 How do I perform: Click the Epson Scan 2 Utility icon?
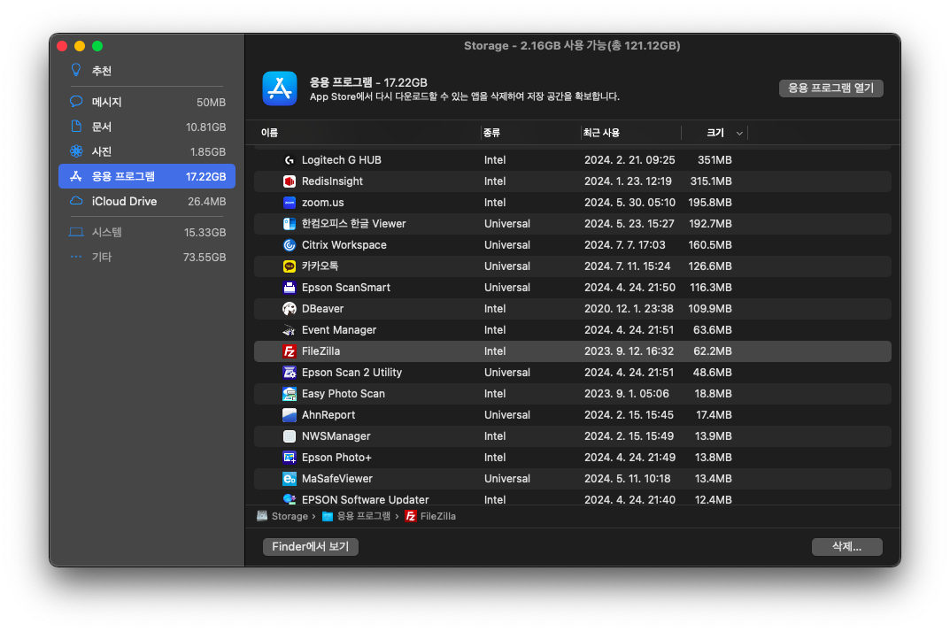click(290, 372)
